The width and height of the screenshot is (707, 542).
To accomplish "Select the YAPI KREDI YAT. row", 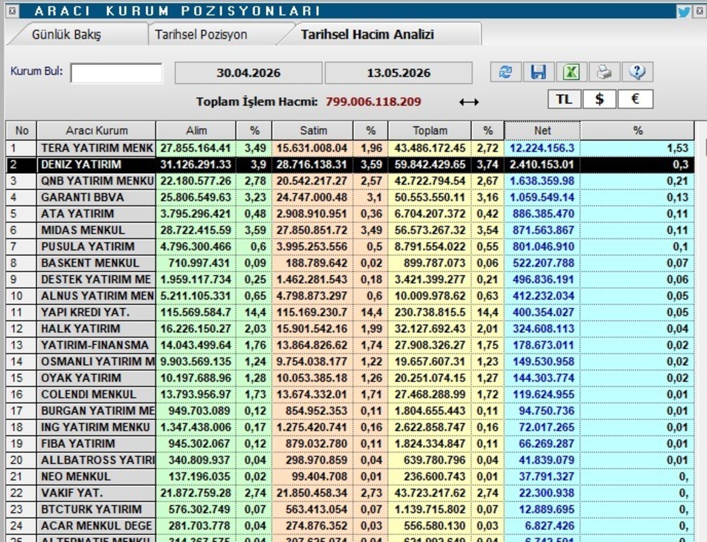I will [x=351, y=312].
